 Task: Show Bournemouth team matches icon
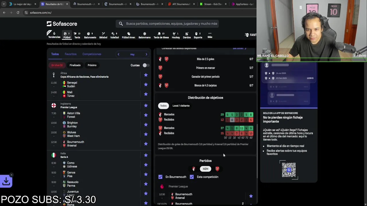tap(194, 169)
